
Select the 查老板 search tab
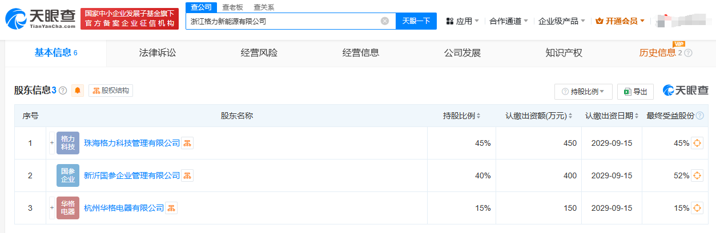[x=232, y=7]
